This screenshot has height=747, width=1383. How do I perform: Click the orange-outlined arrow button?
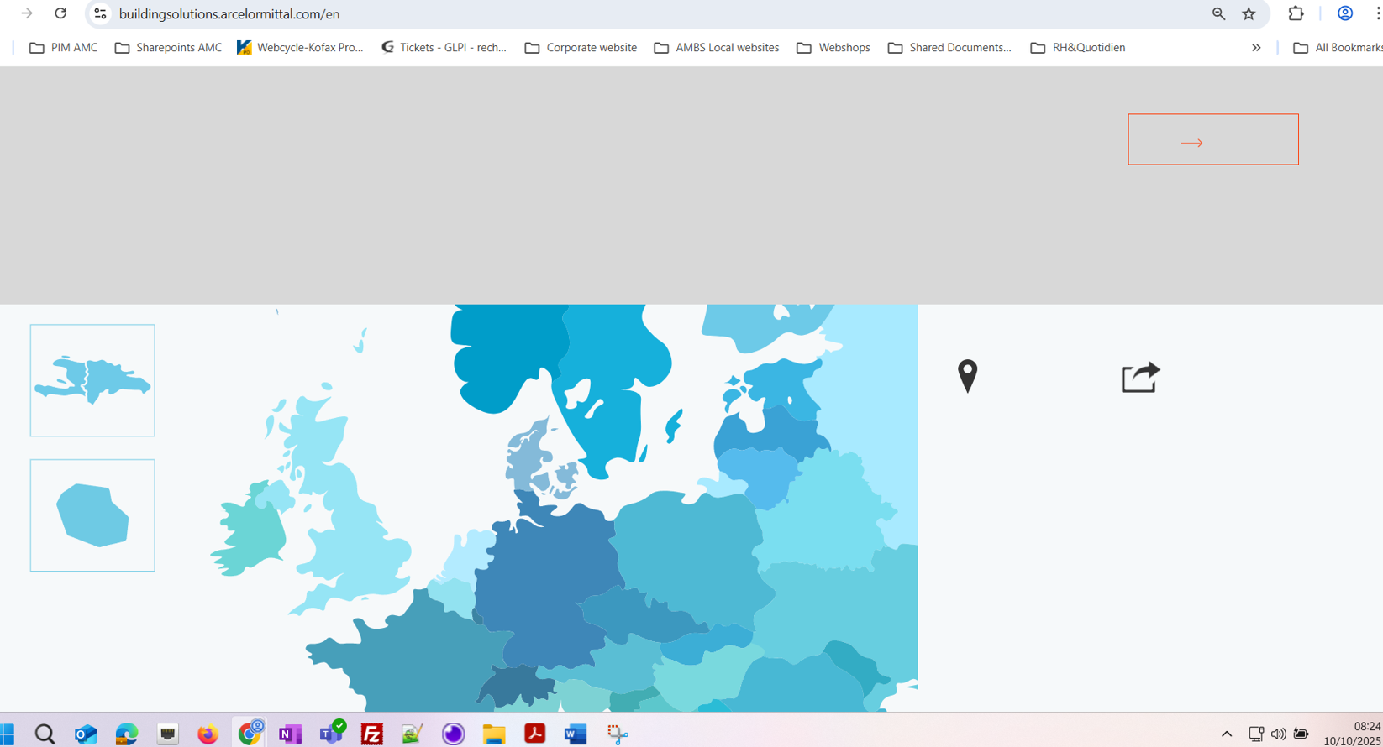click(1212, 139)
